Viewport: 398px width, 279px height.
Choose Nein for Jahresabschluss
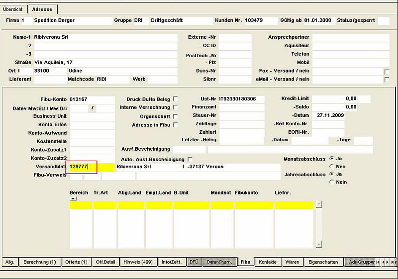click(x=331, y=182)
